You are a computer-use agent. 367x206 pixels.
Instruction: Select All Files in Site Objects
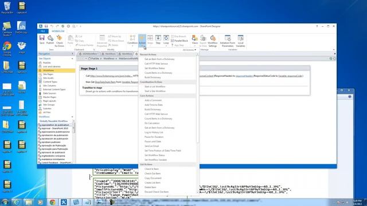coord(47,112)
